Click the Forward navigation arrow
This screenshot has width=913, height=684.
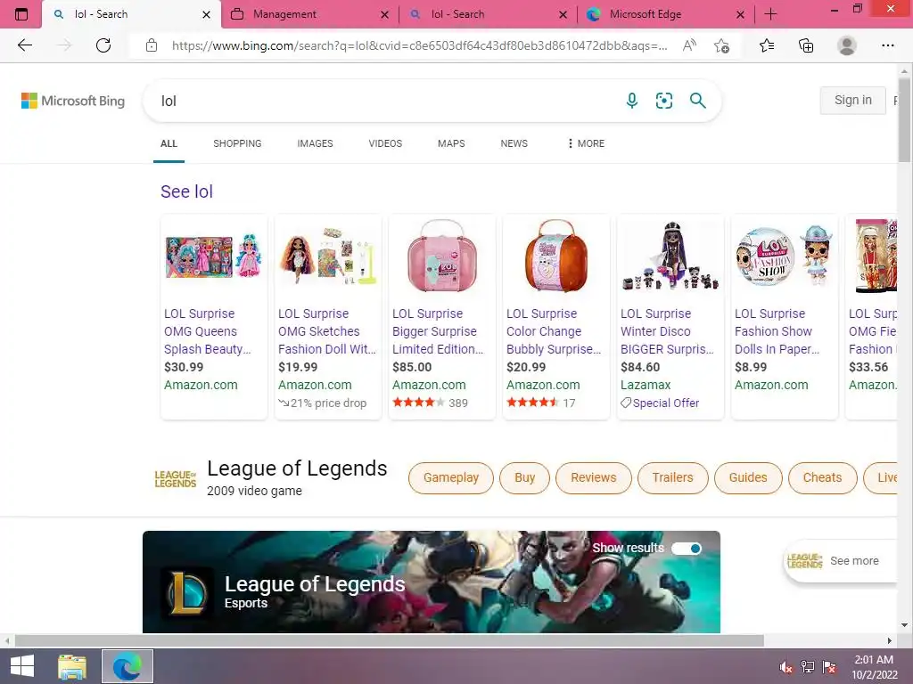point(64,45)
